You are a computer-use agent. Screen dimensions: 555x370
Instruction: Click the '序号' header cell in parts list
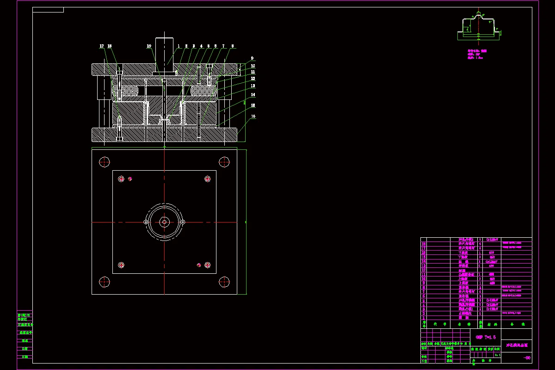coord(424,324)
